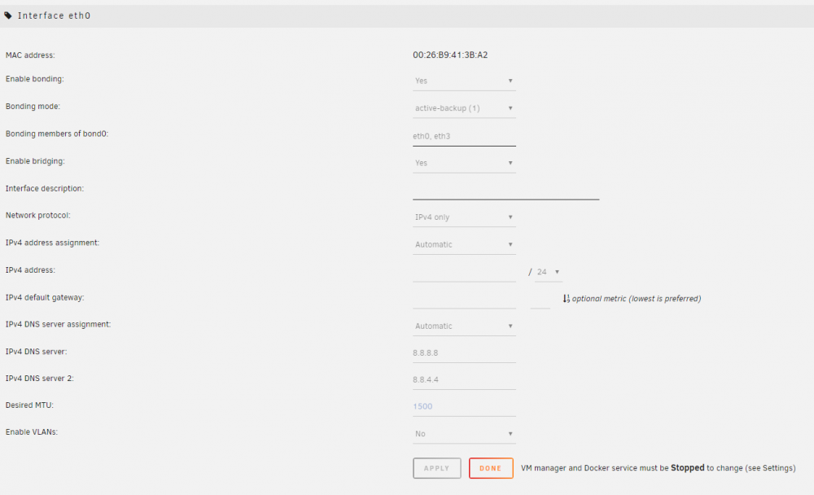Image resolution: width=814 pixels, height=495 pixels.
Task: Click the Enable bonding label
Action: [35, 79]
